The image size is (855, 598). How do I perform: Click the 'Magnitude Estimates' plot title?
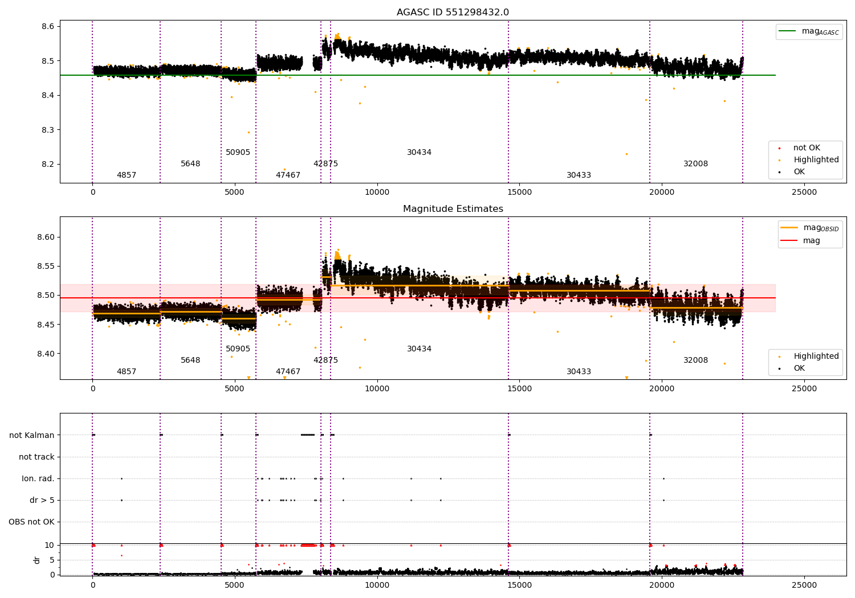click(453, 209)
